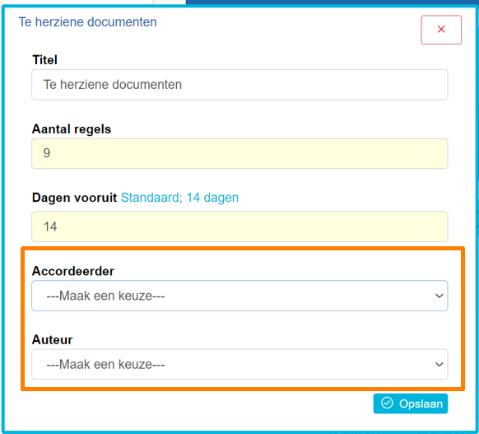Click the Titel label
Viewport: 479px width, 434px height.
pos(45,59)
